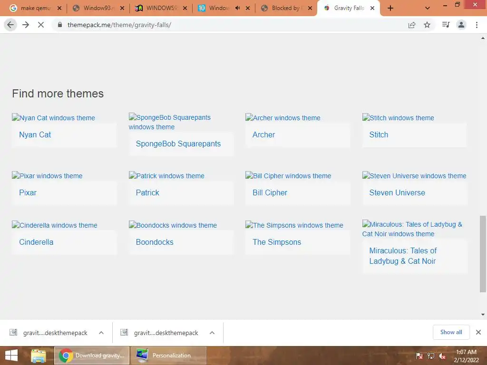This screenshot has width=487, height=365.
Task: Click page scrollbar up arrow
Action: click(483, 38)
